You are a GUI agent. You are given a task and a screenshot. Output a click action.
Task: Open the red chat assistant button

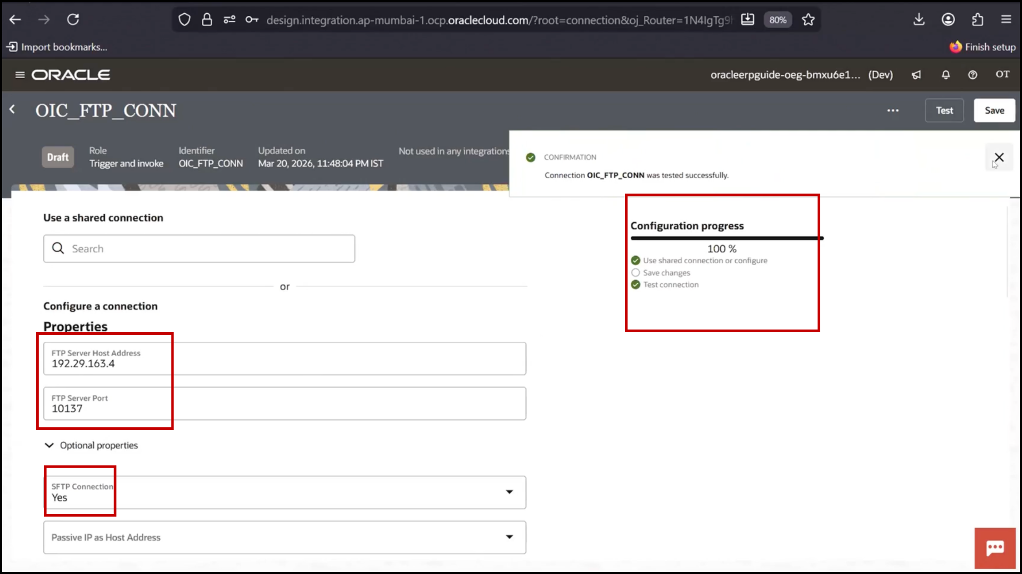(995, 548)
